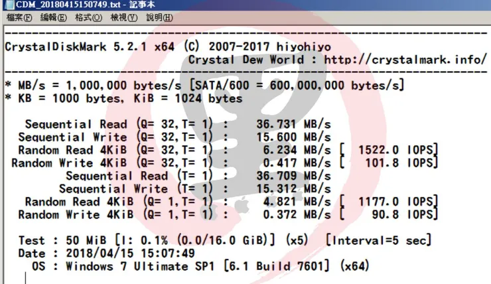Open the 檢視(V) View menu
This screenshot has height=284, width=491.
pos(124,17)
